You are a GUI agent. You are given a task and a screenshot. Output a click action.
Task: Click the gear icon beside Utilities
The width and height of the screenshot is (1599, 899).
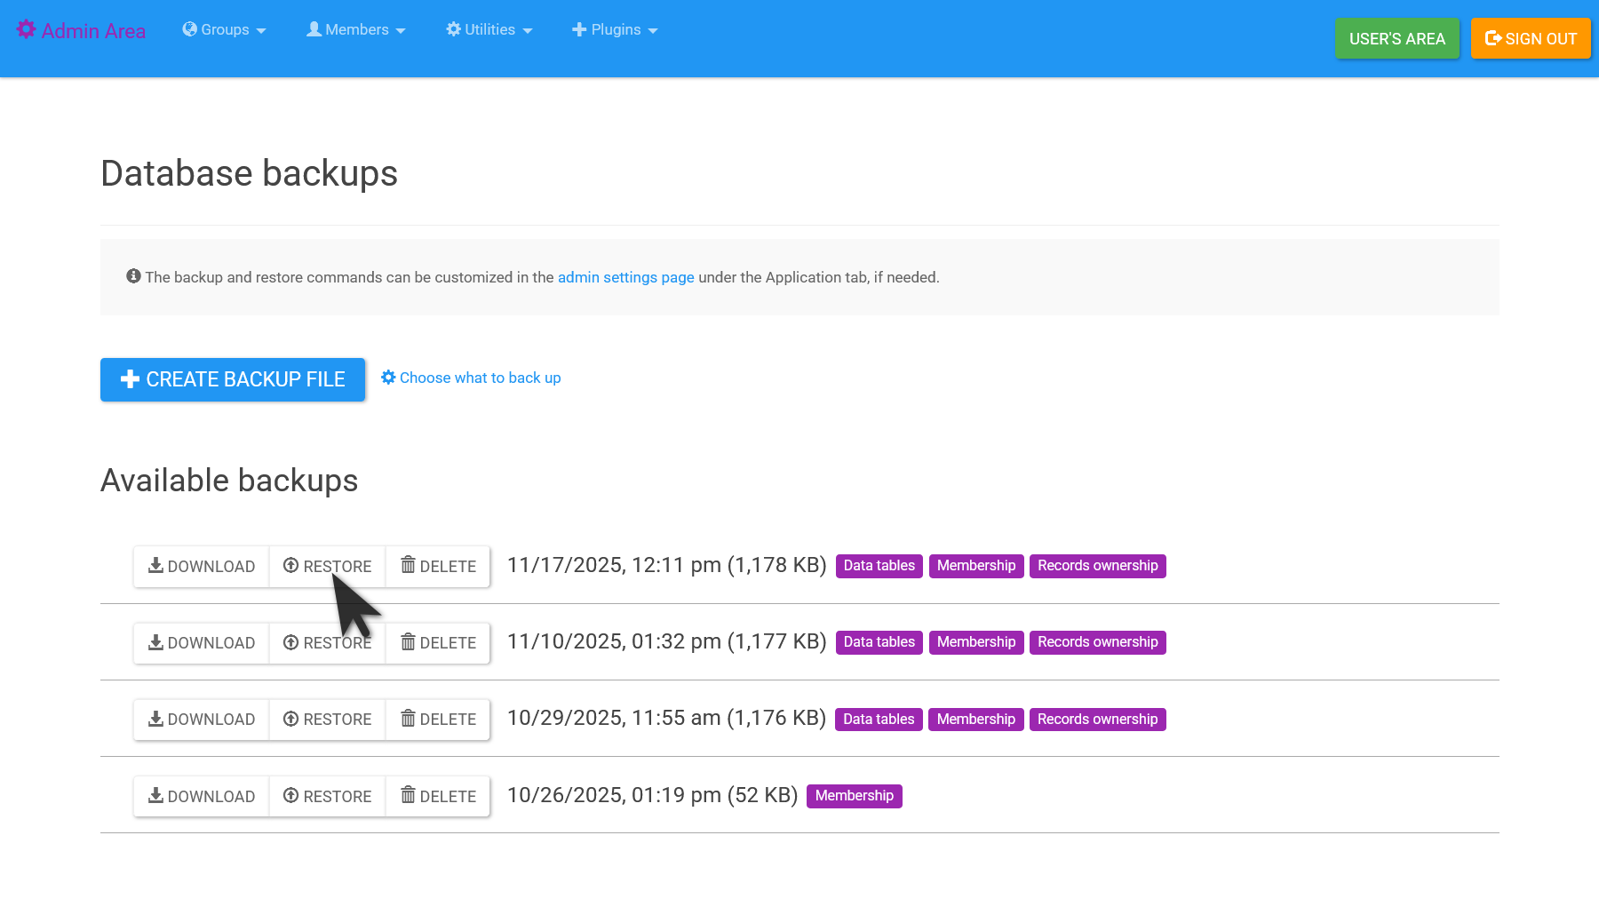(x=453, y=29)
